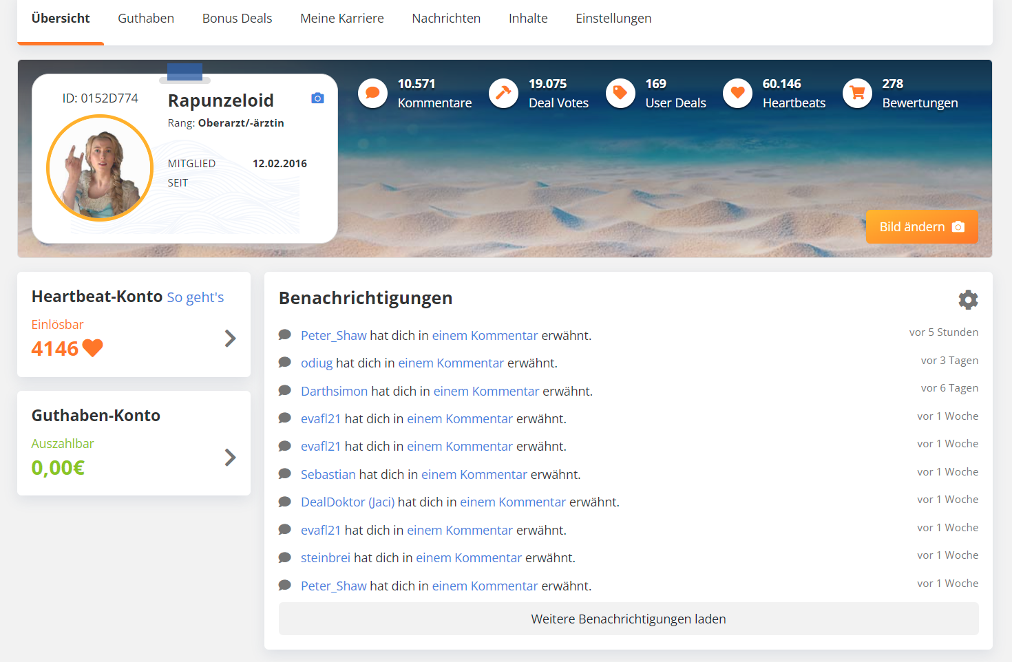Switch to the Guthaben tab
1012x662 pixels.
(x=146, y=19)
